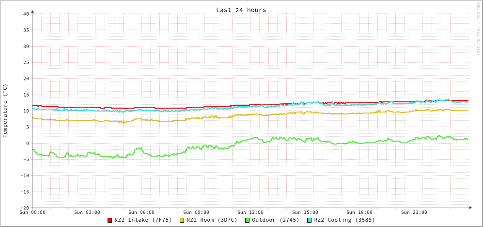This screenshot has height=227, width=483.
Task: Click the "Last 24 hours" graph title
Action: (241, 10)
